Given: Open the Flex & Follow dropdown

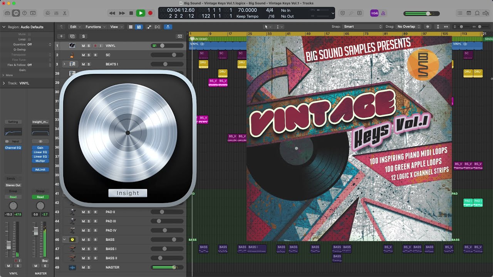Looking at the screenshot, I should pyautogui.click(x=39, y=65).
